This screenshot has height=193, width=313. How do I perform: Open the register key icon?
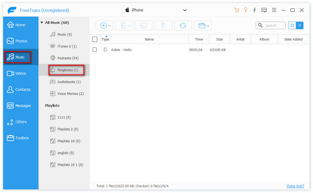pyautogui.click(x=246, y=10)
